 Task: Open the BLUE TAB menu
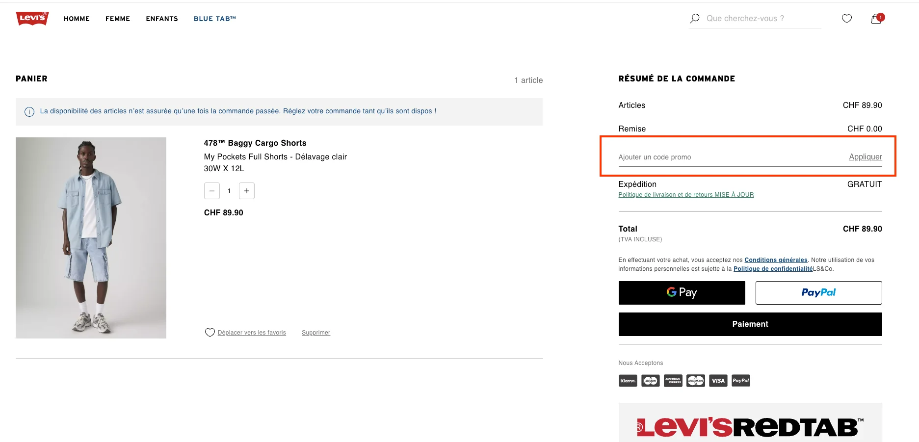click(x=215, y=19)
